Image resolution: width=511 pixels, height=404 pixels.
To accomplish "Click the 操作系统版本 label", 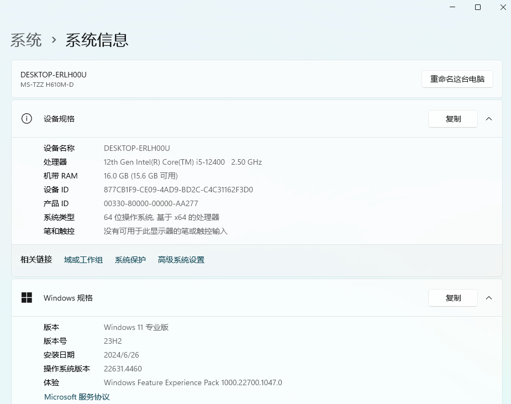I will click(67, 369).
